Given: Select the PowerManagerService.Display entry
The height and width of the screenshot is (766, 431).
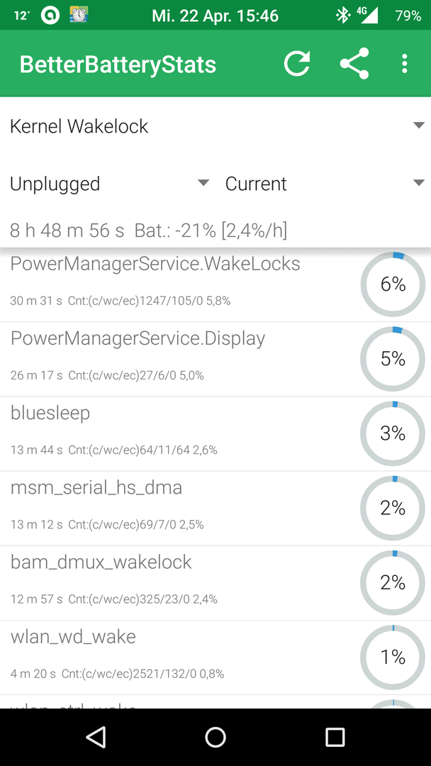Looking at the screenshot, I should (216, 359).
